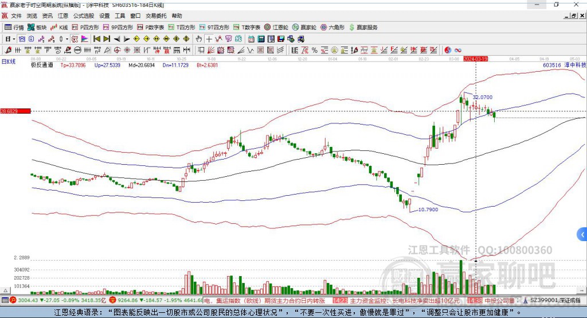Open the 六角形 hexagon tool
The width and height of the screenshot is (587, 318).
332,28
